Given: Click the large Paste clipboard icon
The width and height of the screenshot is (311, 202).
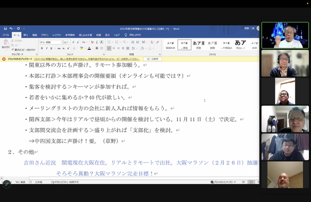Looking at the screenshot, I should tap(6, 42).
